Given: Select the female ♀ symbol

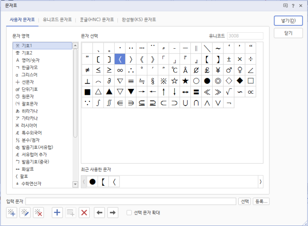Looking at the screenshot, I should click(239, 70).
